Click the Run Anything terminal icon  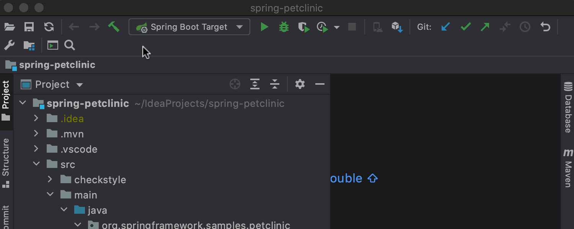52,45
